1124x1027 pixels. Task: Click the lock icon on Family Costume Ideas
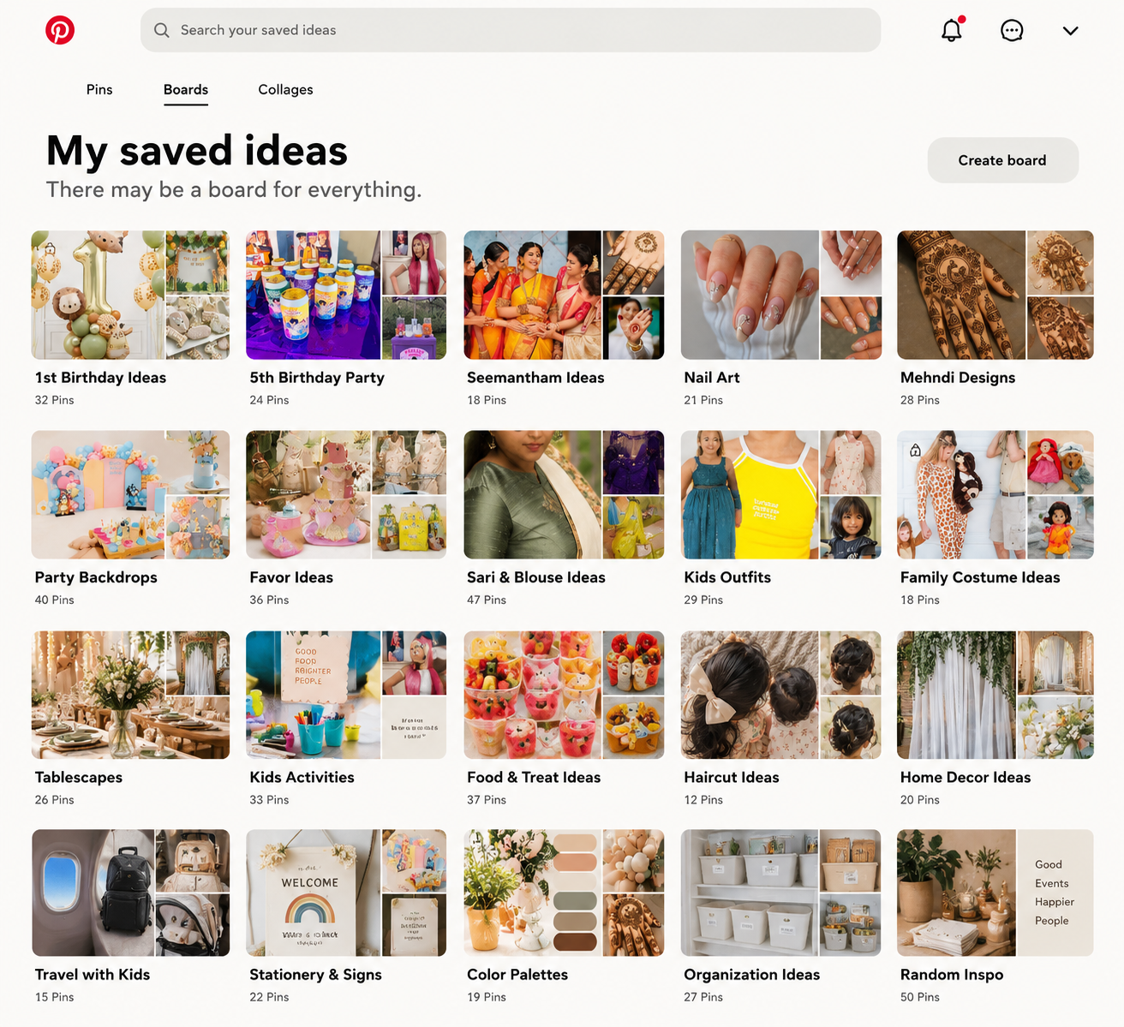click(915, 450)
